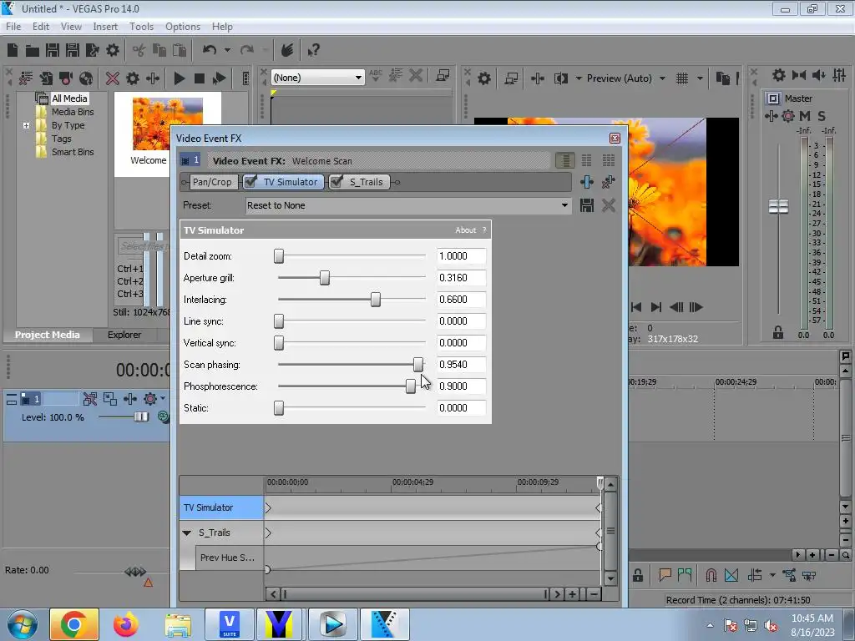Viewport: 855px width, 641px height.
Task: Open the File menu
Action: 13,27
